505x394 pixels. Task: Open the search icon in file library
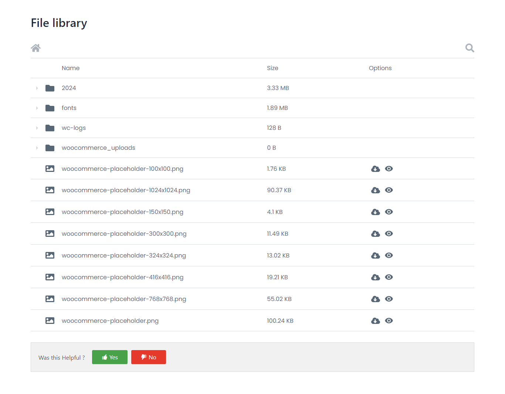click(469, 48)
